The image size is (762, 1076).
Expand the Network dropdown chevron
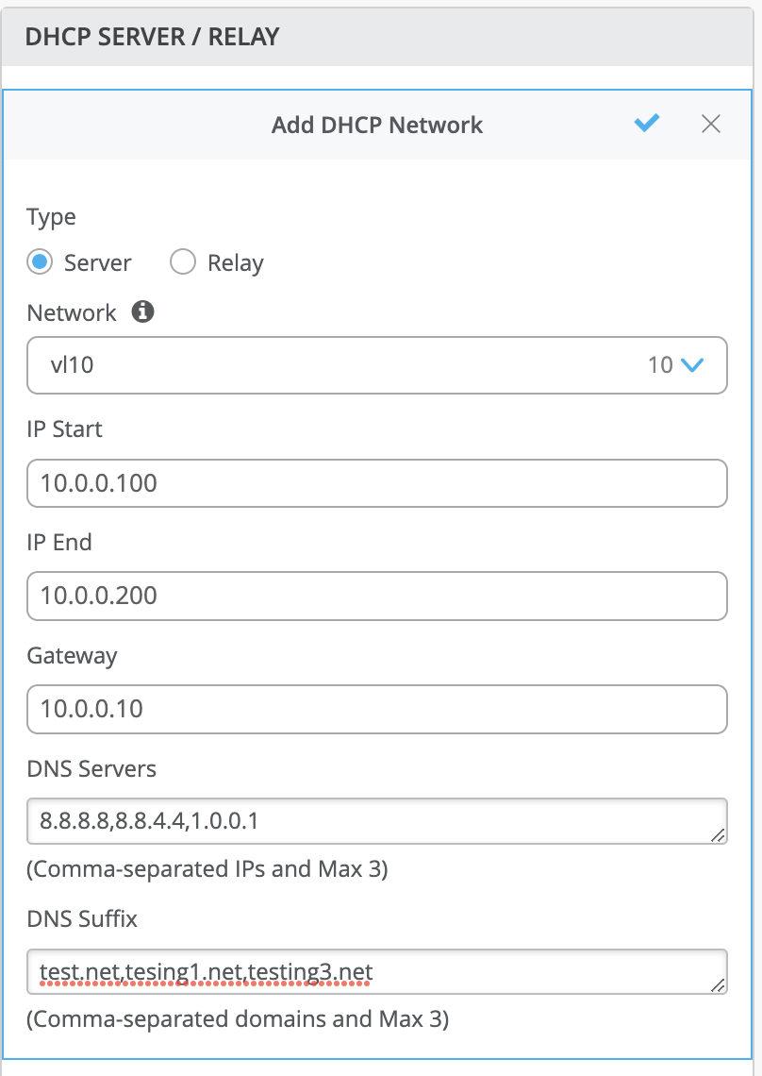[692, 365]
